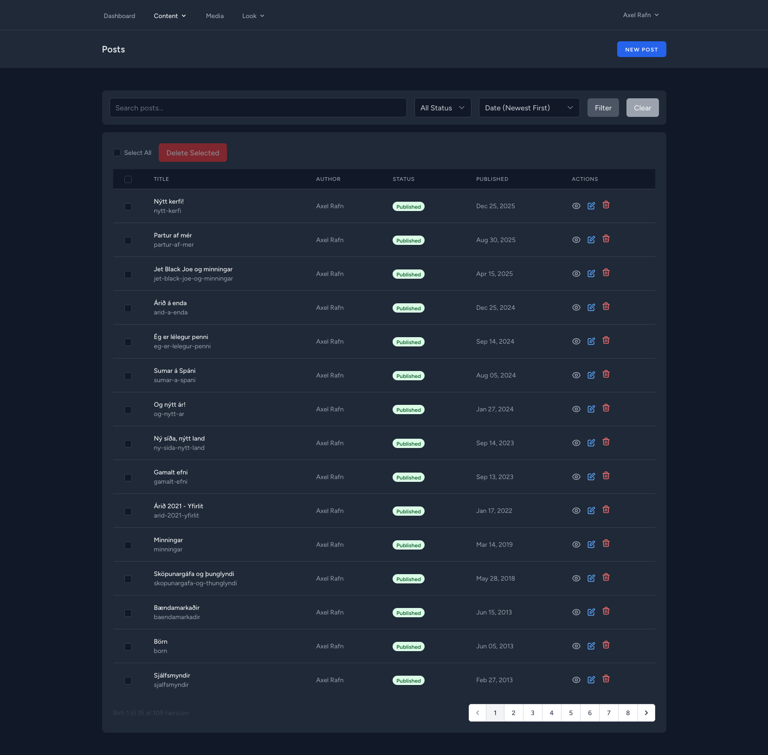Open the All Status dropdown

[x=442, y=108]
